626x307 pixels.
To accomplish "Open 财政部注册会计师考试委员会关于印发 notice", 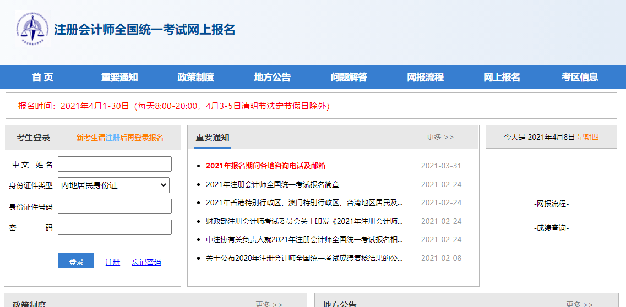I will (x=304, y=221).
